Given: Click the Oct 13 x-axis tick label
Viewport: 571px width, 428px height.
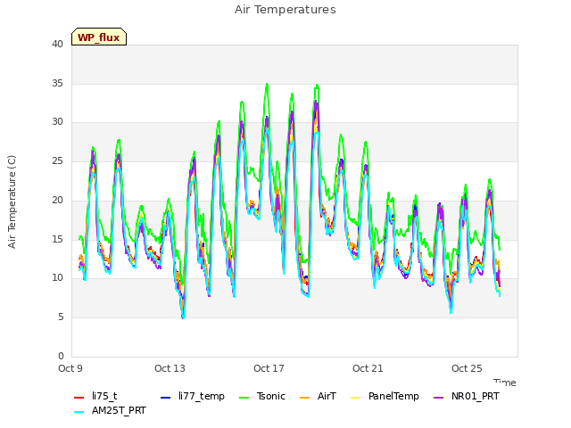Looking at the screenshot, I should pos(170,368).
